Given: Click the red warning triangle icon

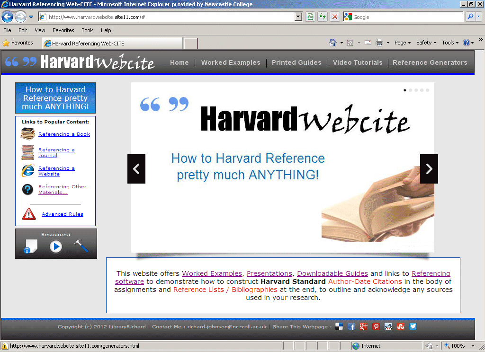Looking at the screenshot, I should 29,214.
